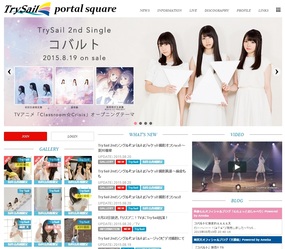Open PROFILE in top navigation
This screenshot has width=285, height=249.
244,10
